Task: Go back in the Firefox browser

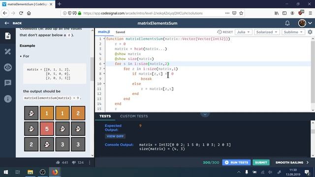Action: pyautogui.click(x=5, y=13)
